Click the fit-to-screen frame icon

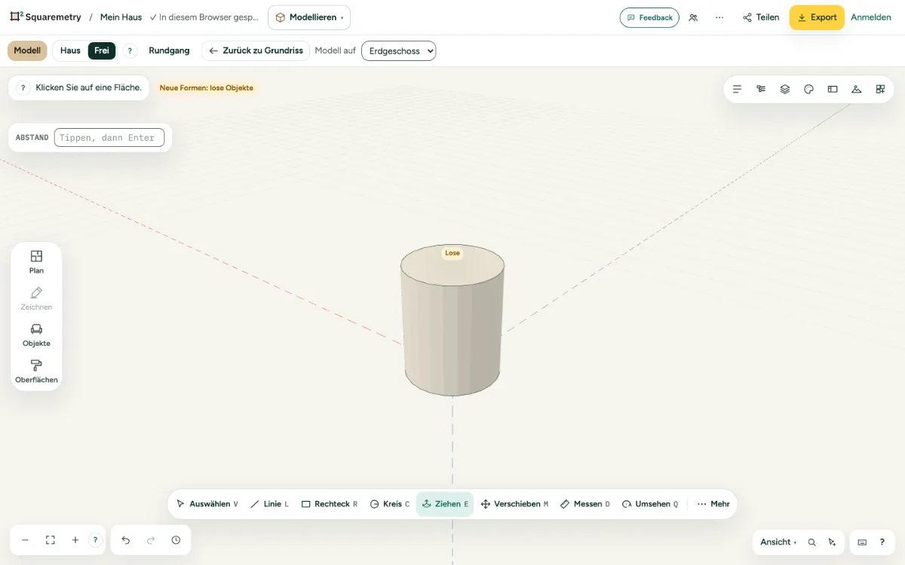(x=51, y=540)
